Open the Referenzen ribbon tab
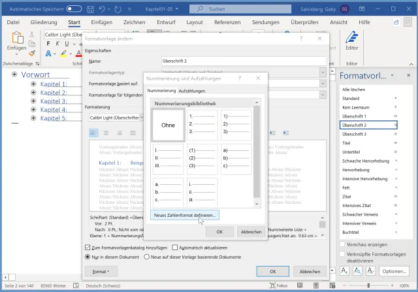Image resolution: width=418 pixels, height=292 pixels. coord(227,22)
